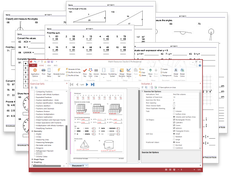Collapse the Geometry tree node
231x177 pixels.
pos(32,131)
